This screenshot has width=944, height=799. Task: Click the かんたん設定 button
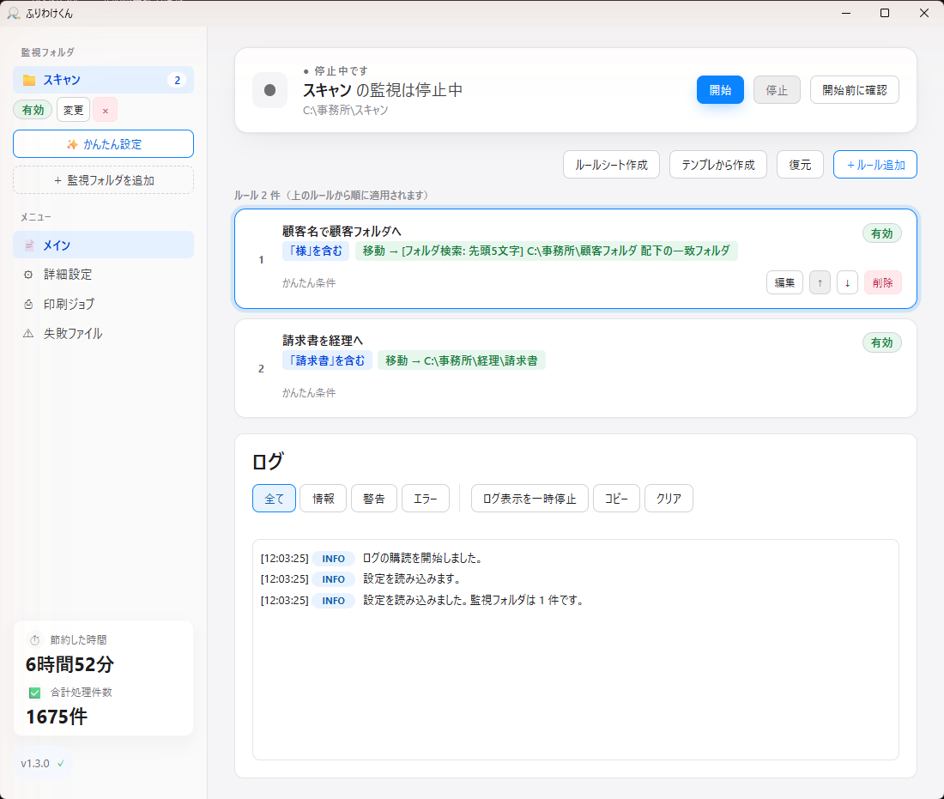pyautogui.click(x=104, y=144)
